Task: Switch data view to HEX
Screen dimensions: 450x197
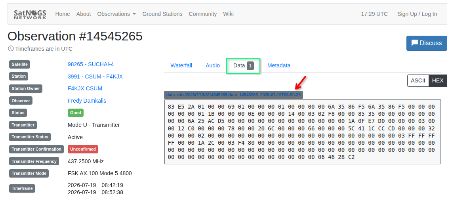Action: point(438,81)
